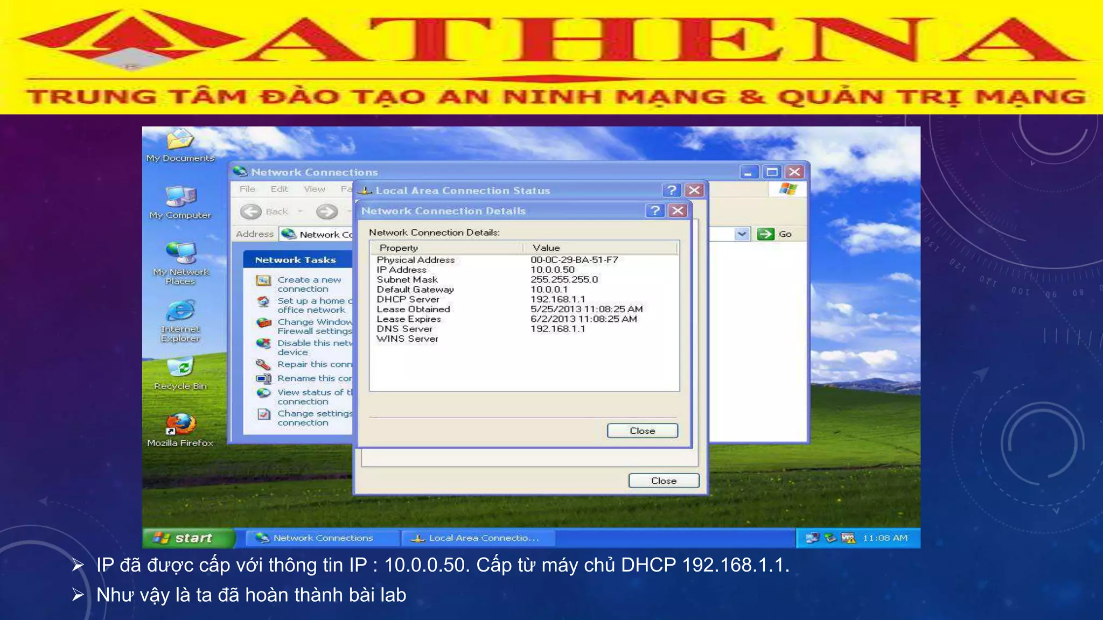Click the Change settings checklist icon
Screen dimensions: 1103x620
[x=263, y=414]
